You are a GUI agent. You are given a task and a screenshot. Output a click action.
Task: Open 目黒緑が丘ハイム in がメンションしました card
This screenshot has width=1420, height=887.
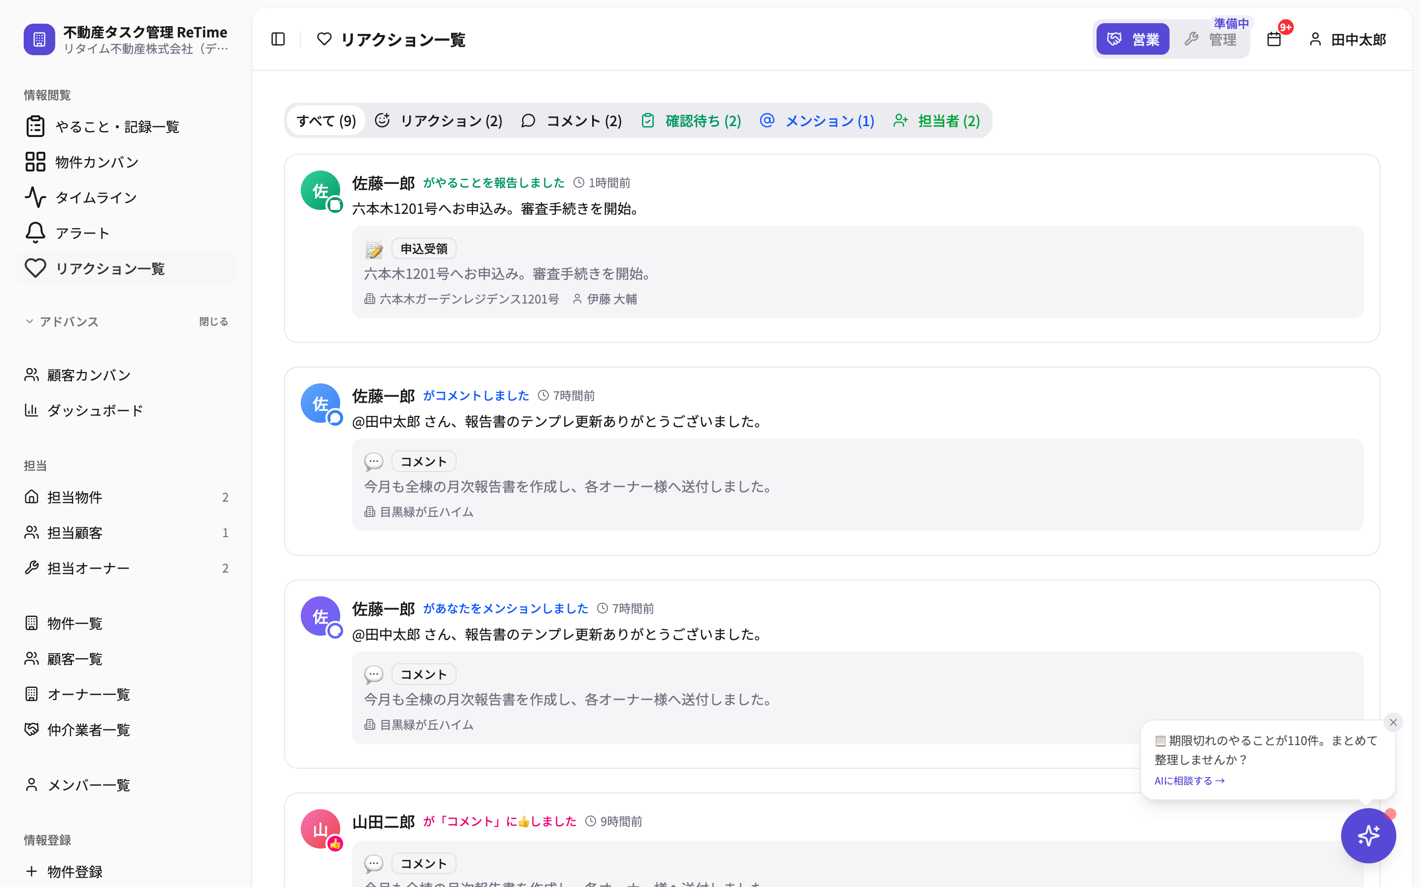pos(419,725)
